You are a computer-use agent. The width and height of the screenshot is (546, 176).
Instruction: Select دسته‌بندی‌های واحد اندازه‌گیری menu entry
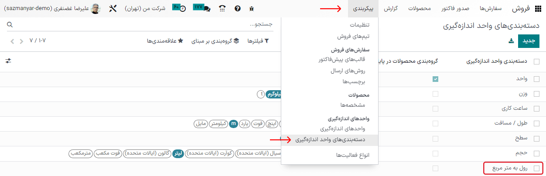(330, 140)
